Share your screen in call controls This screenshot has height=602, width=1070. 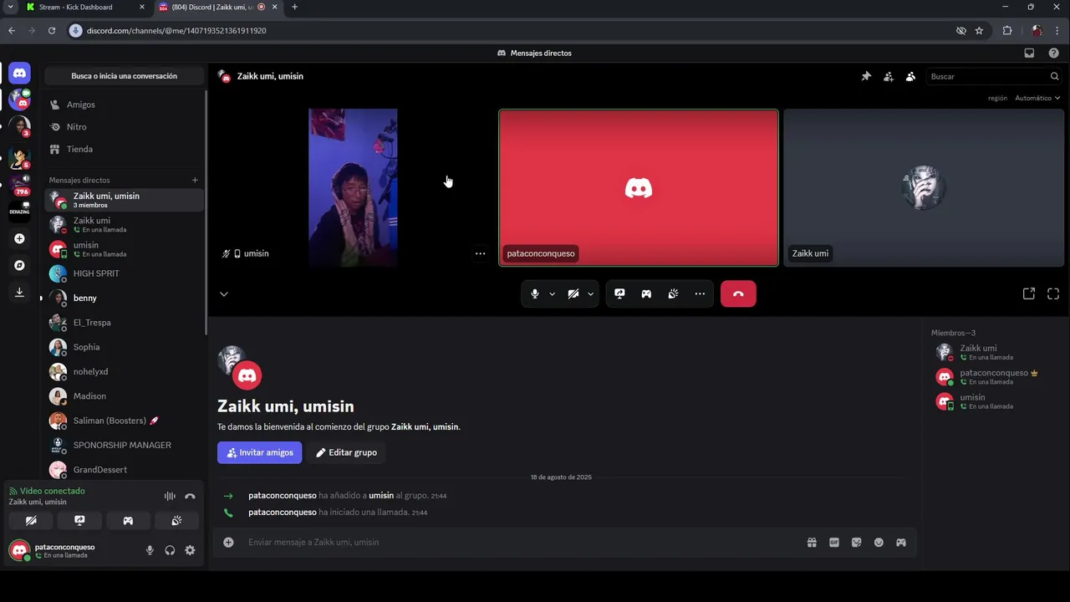pos(619,293)
